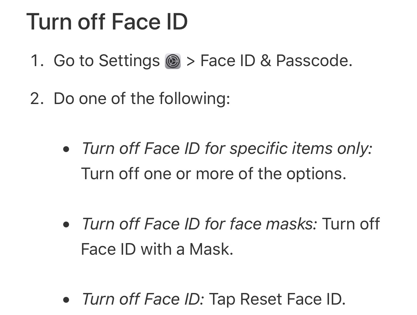This screenshot has width=417, height=315.
Task: Click non-italic 'Turn off' ending the masks line
Action: click(351, 224)
